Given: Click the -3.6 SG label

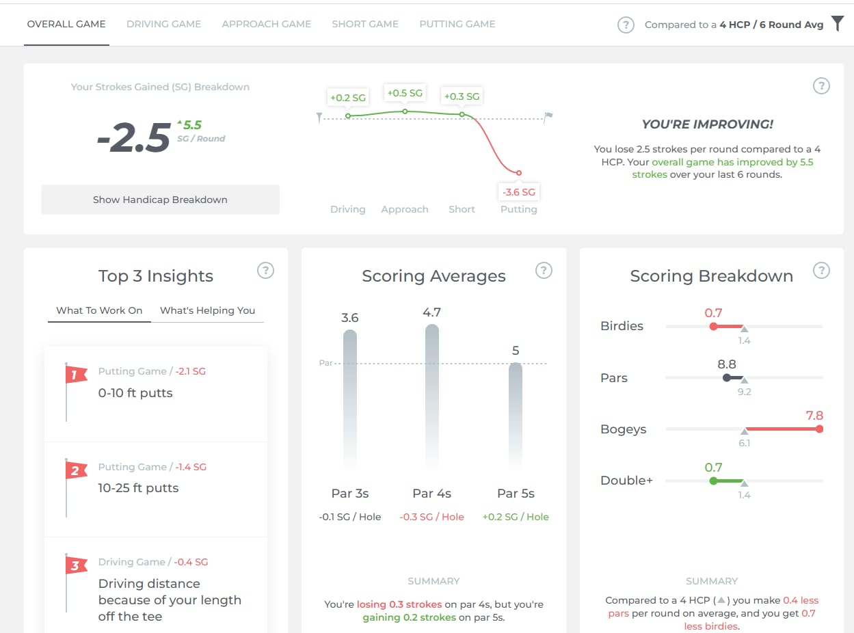Looking at the screenshot, I should point(519,192).
